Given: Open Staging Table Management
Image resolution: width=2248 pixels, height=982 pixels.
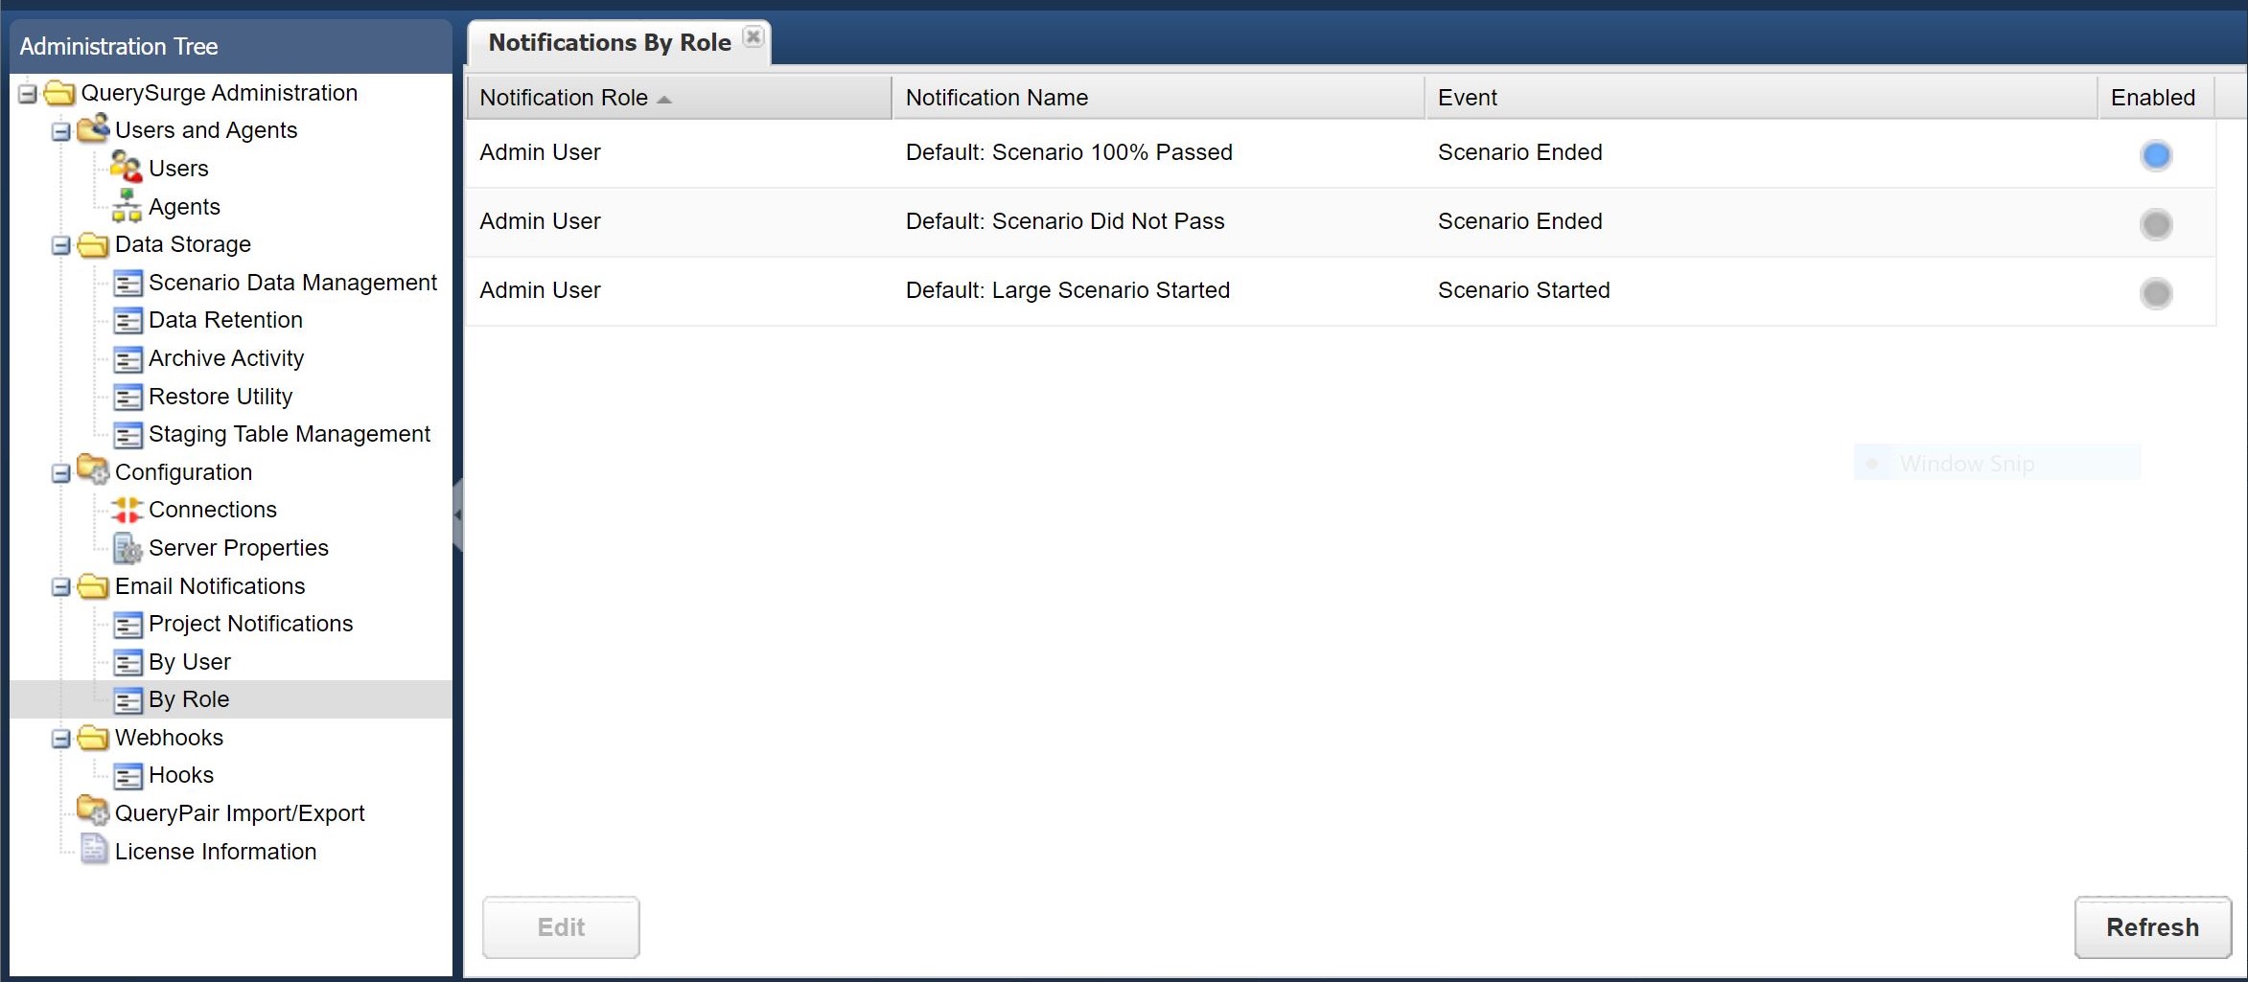Looking at the screenshot, I should (290, 434).
